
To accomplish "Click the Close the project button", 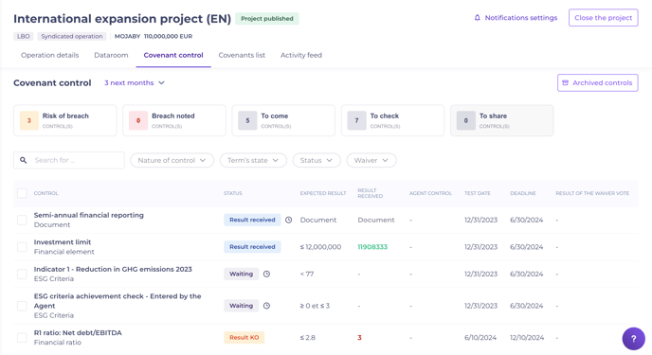I will pyautogui.click(x=603, y=18).
